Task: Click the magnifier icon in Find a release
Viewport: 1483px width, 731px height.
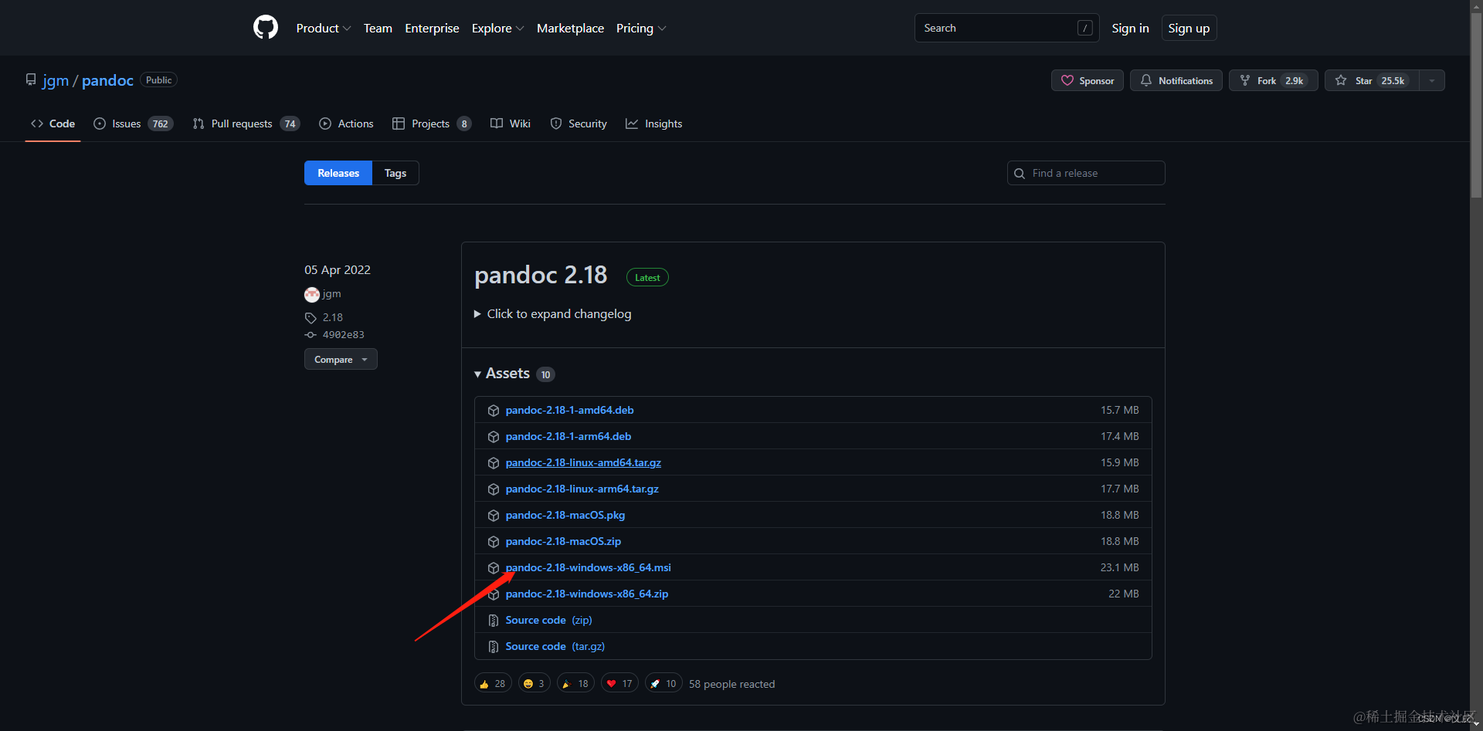Action: [1020, 174]
